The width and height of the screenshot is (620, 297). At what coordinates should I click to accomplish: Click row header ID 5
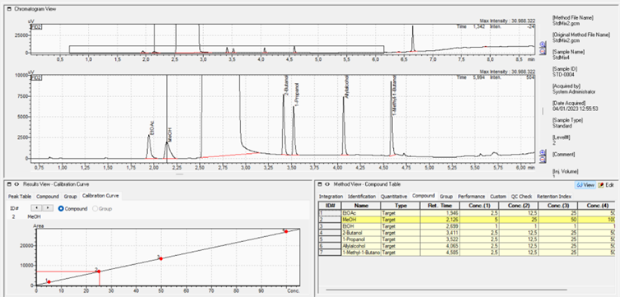(x=330, y=239)
